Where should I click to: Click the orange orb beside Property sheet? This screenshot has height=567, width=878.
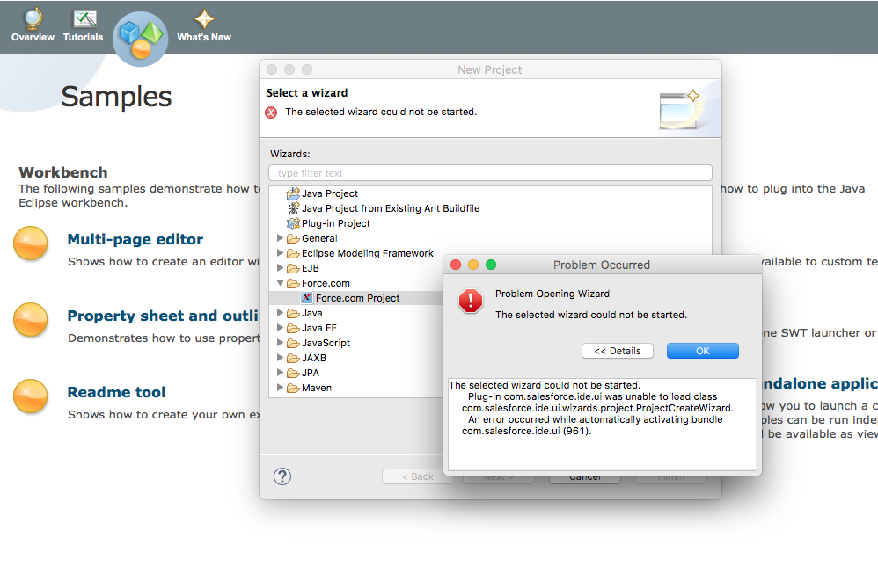point(30,320)
